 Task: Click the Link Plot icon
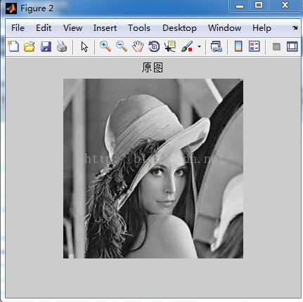[216, 46]
